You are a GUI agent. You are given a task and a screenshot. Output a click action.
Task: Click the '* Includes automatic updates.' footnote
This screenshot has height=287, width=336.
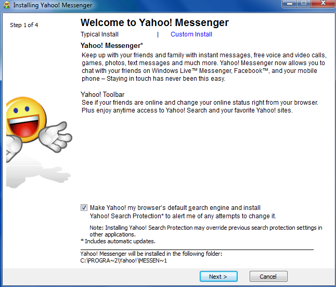point(118,241)
